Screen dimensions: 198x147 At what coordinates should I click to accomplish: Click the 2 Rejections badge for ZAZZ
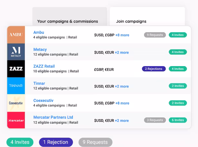[154, 69]
